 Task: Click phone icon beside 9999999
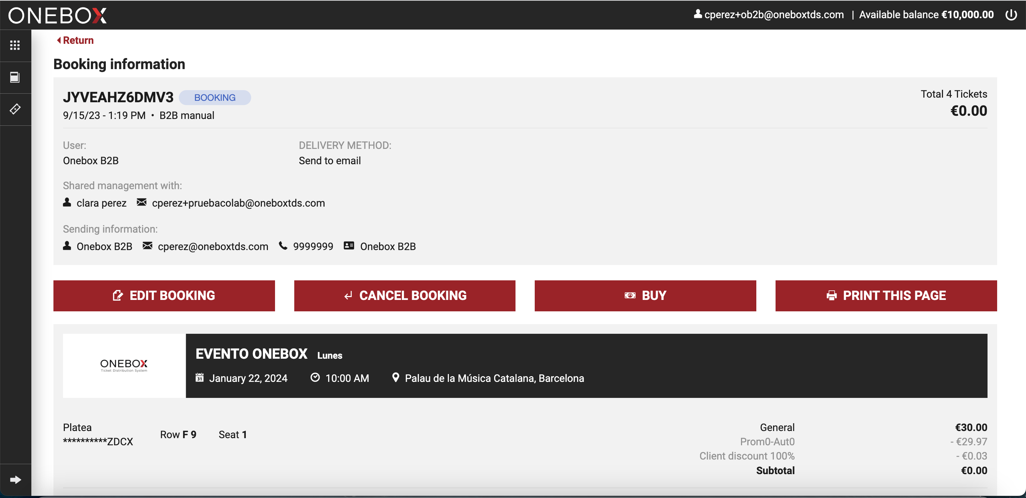coord(283,246)
